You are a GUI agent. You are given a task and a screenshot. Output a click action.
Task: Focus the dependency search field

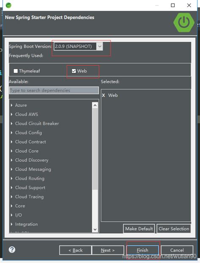(x=54, y=90)
